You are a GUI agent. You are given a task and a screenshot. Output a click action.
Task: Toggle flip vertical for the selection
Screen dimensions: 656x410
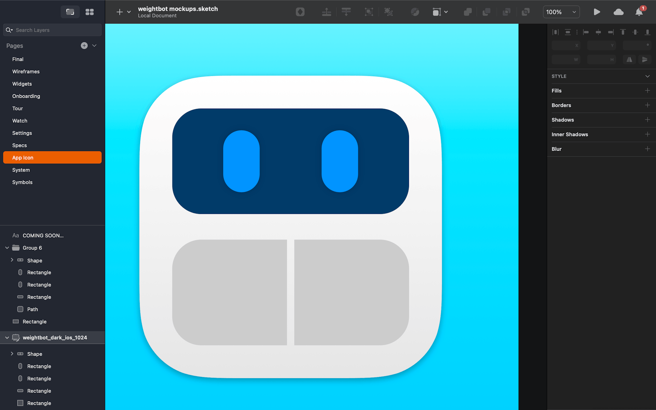click(x=645, y=59)
